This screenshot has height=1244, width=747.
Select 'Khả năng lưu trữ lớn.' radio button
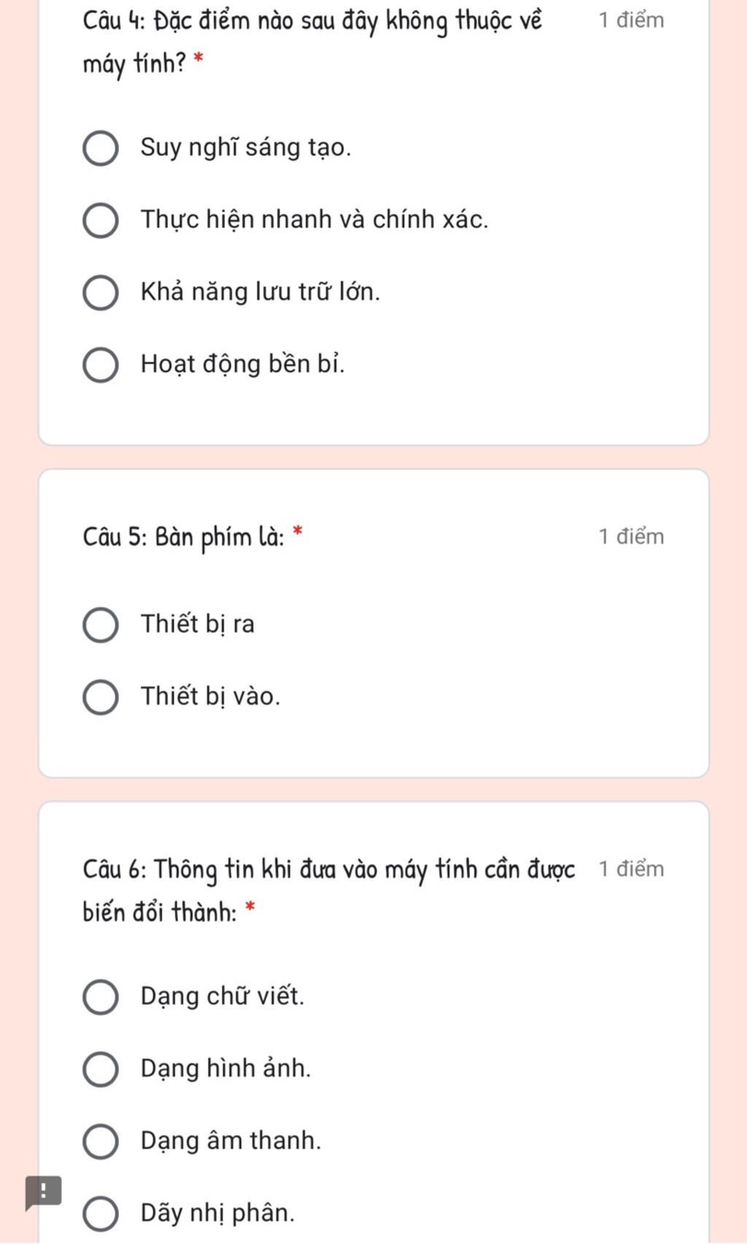pos(101,293)
